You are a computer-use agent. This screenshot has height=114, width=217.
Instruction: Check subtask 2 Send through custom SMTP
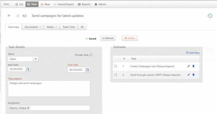(116, 75)
